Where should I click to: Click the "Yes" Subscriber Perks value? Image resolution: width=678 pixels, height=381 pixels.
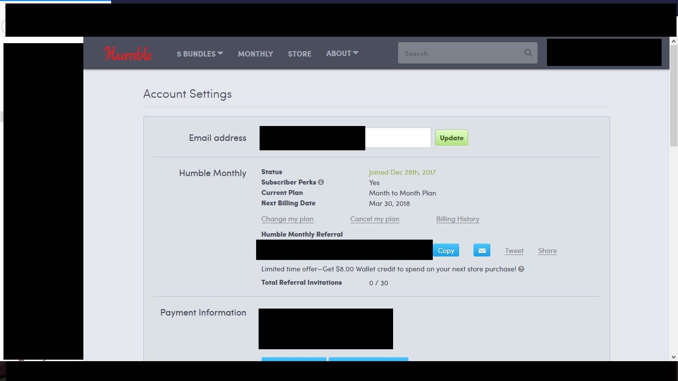click(374, 183)
